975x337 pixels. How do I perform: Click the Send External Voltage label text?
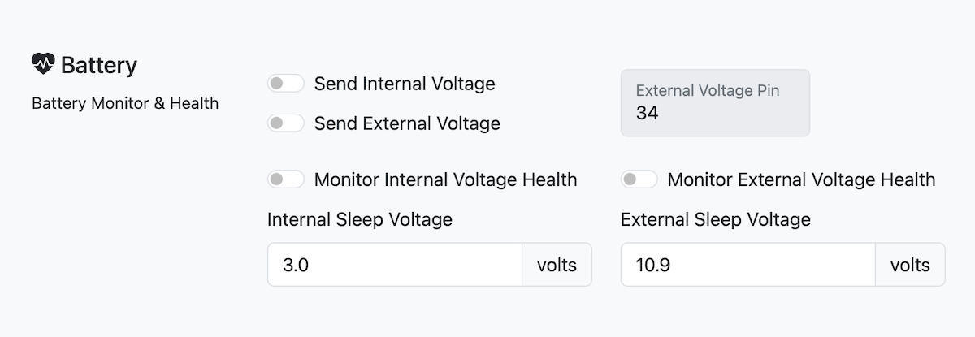(407, 123)
